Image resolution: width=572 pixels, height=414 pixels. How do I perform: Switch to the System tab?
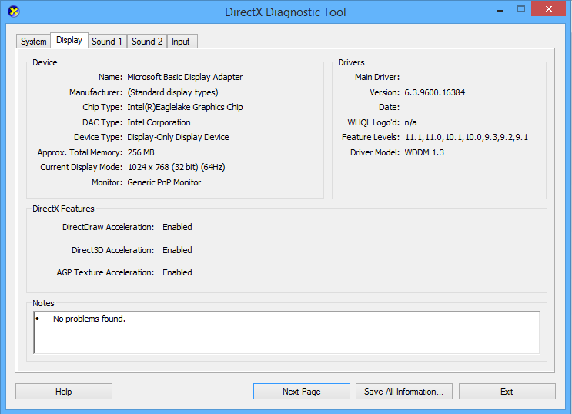point(34,42)
